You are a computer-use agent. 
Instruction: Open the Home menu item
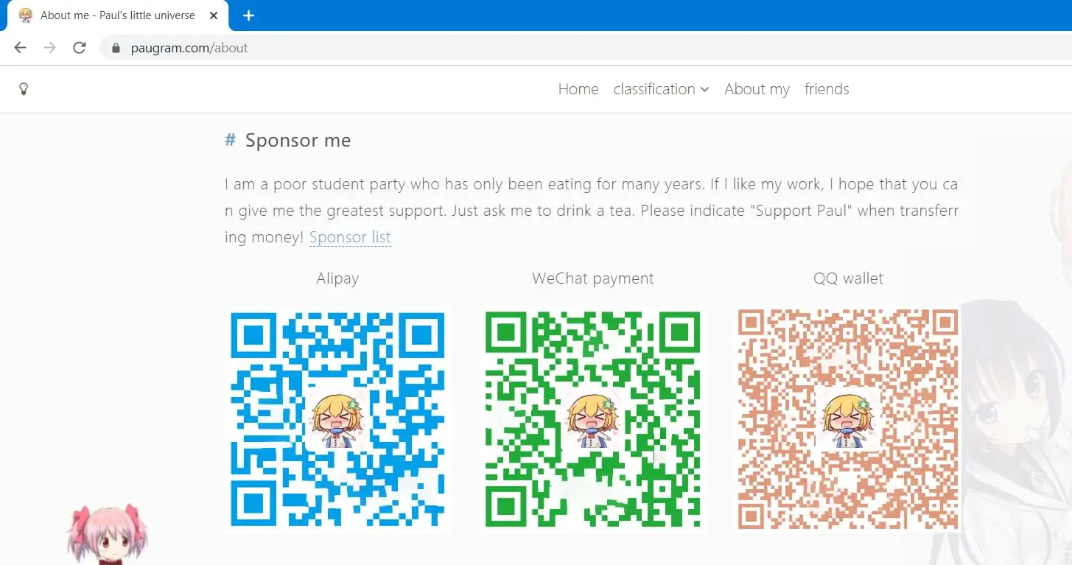[x=578, y=89]
